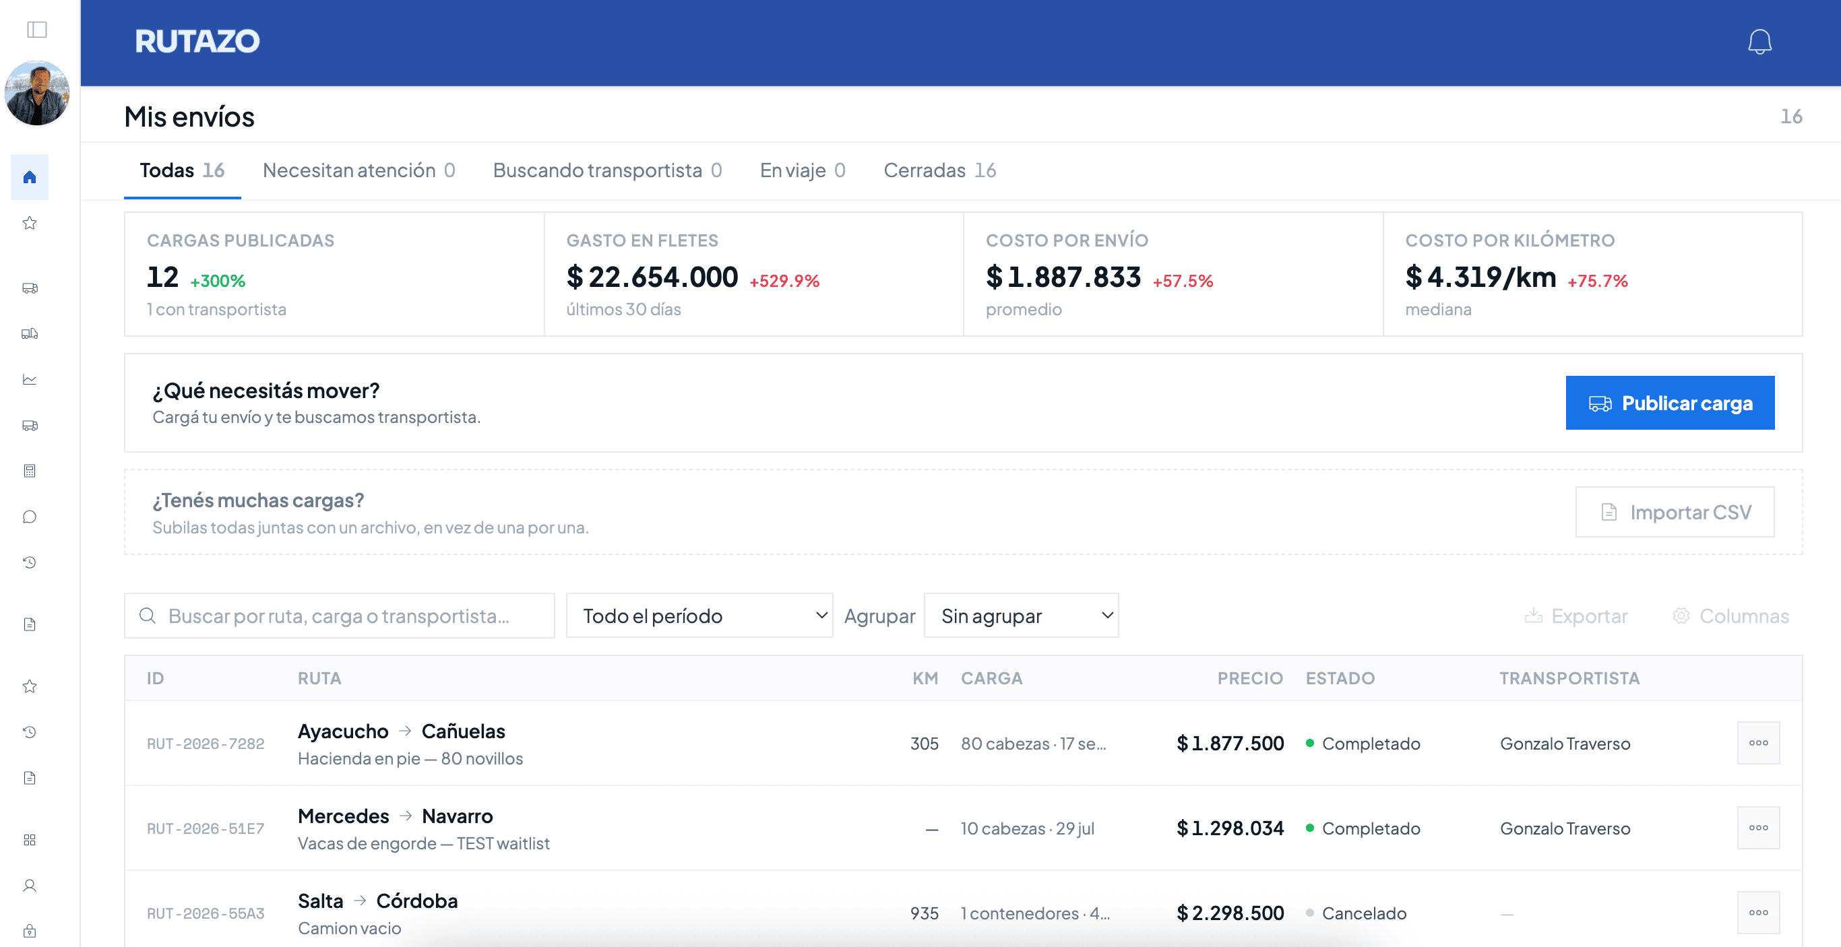Click the GASTO EN FLETES value $ 22.654.000
Viewport: 1841px width, 947px height.
coord(652,277)
